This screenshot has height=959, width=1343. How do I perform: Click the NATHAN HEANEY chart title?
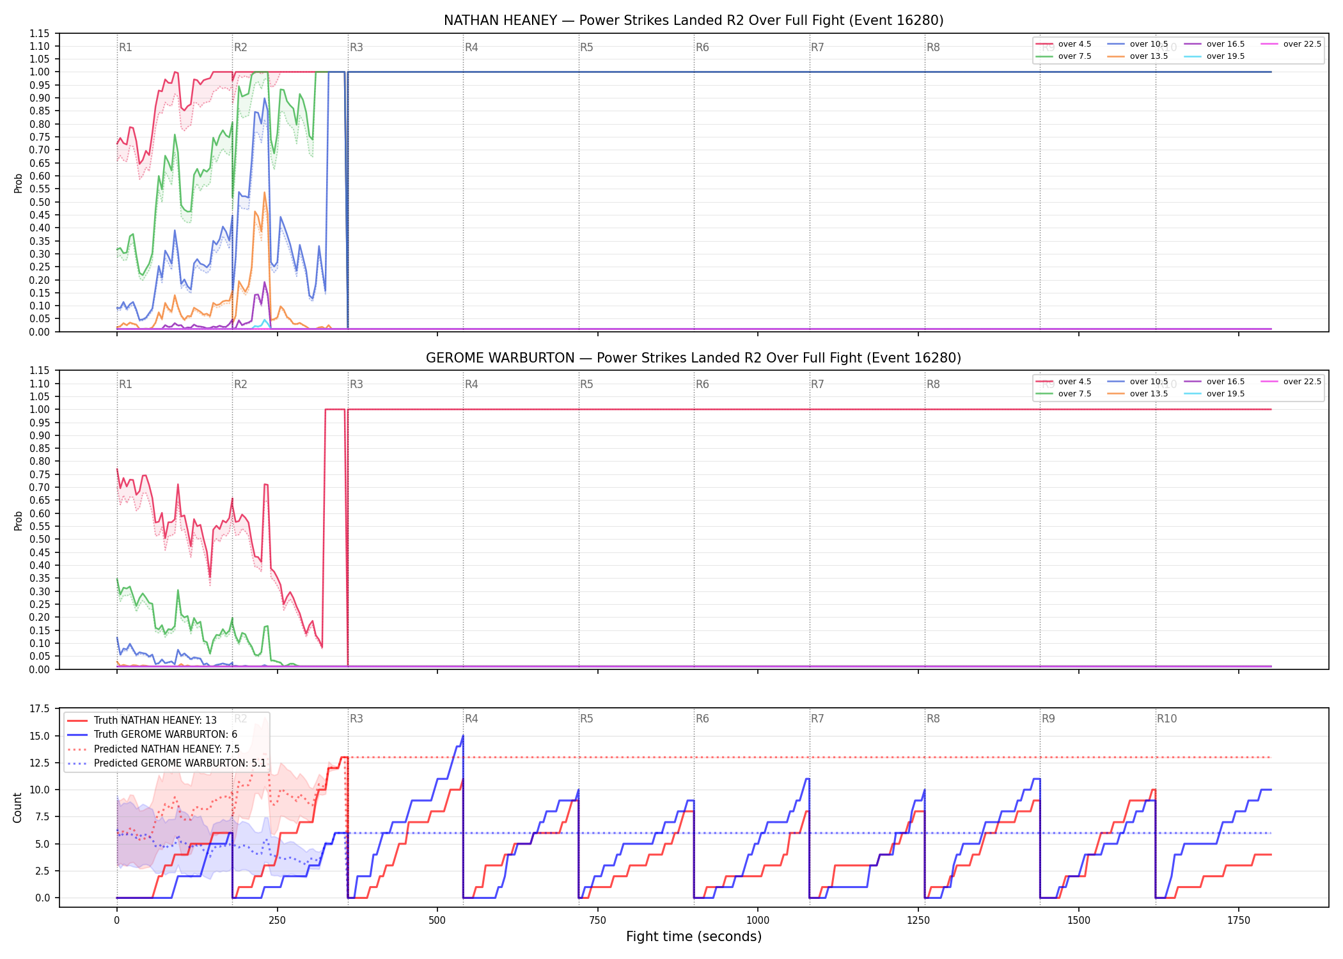point(694,20)
